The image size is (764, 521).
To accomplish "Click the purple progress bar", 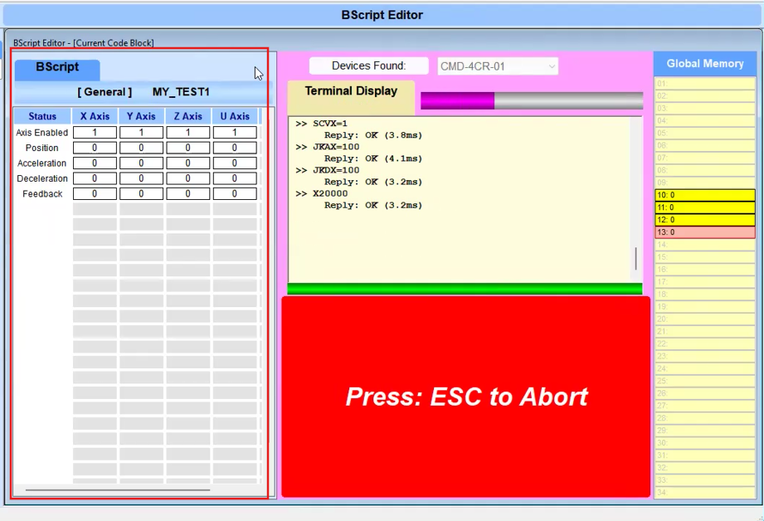I will click(x=532, y=101).
